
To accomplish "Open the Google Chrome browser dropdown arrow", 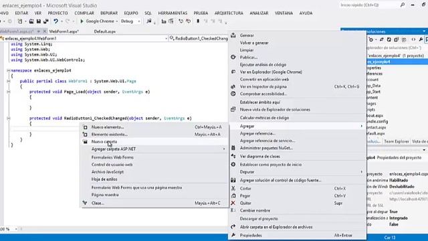I will tap(116, 21).
